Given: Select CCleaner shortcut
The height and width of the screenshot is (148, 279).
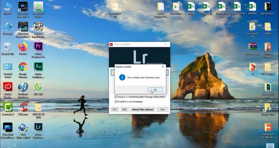Looking at the screenshot, I should [23, 109].
